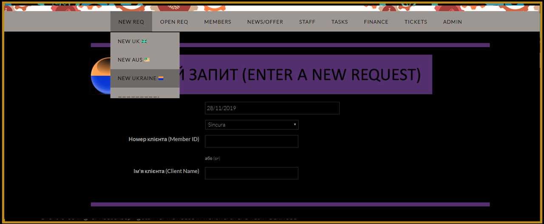The image size is (544, 224).
Task: Click the blue-orange globe logo
Action: (x=101, y=76)
